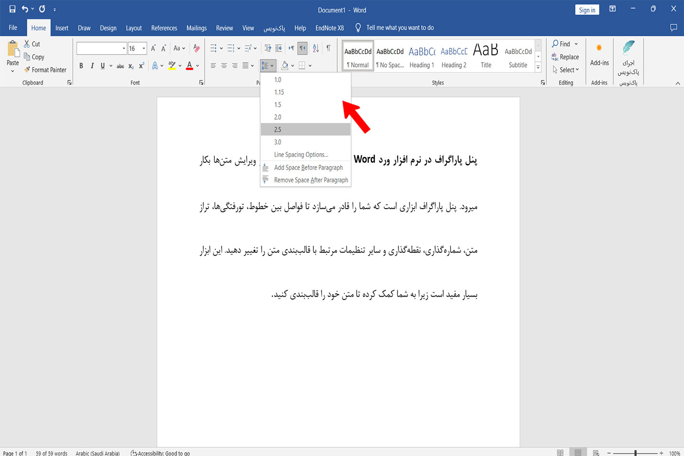Click the zoom slider handle

coord(635,453)
